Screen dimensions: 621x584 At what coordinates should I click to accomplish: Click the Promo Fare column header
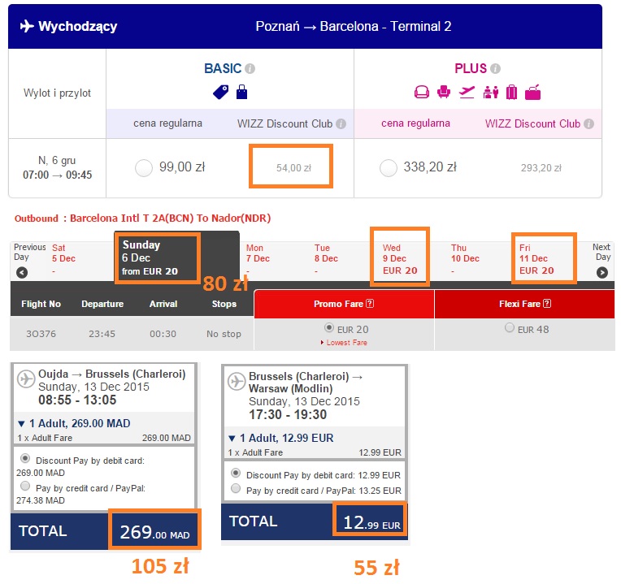(344, 304)
